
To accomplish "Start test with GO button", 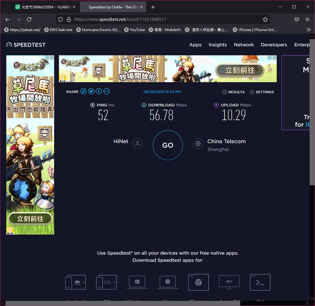I will [168, 145].
